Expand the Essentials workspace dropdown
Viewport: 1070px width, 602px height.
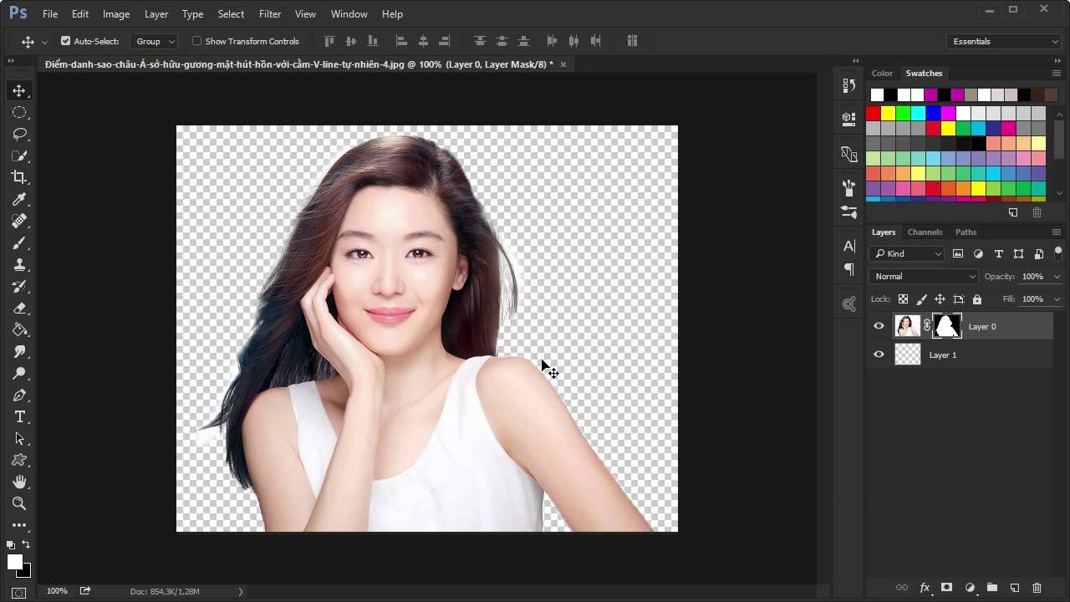click(x=1006, y=41)
